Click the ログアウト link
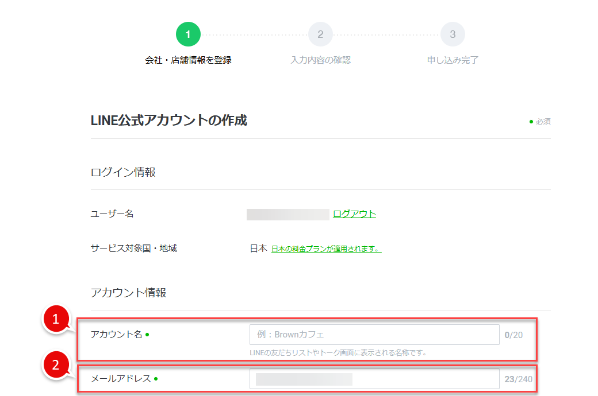Viewport: 598px width, 396px height. 354,214
